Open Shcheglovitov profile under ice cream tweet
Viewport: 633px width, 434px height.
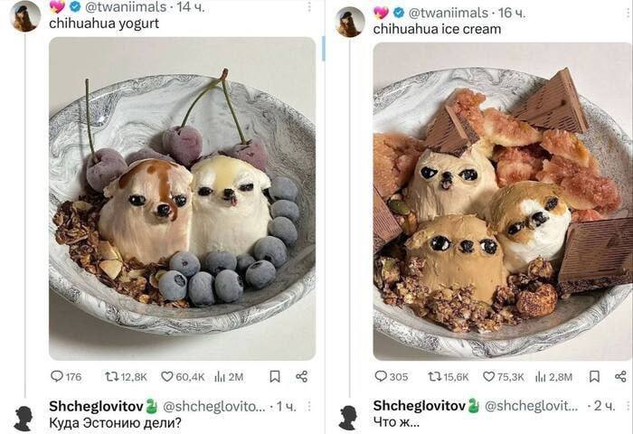[x=420, y=406]
